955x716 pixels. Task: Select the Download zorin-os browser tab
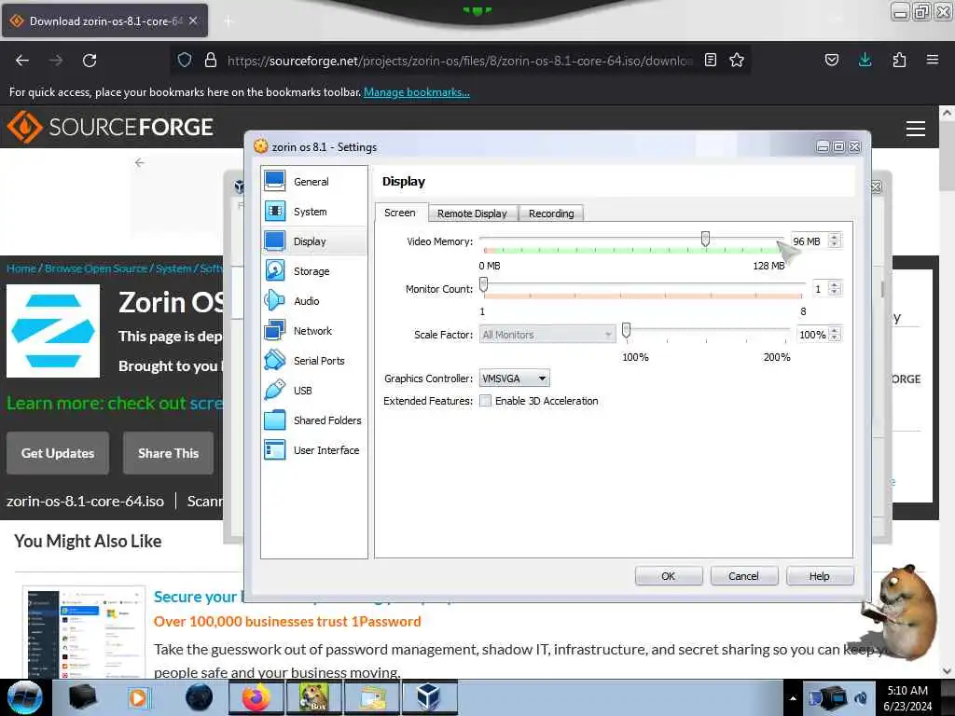(104, 21)
